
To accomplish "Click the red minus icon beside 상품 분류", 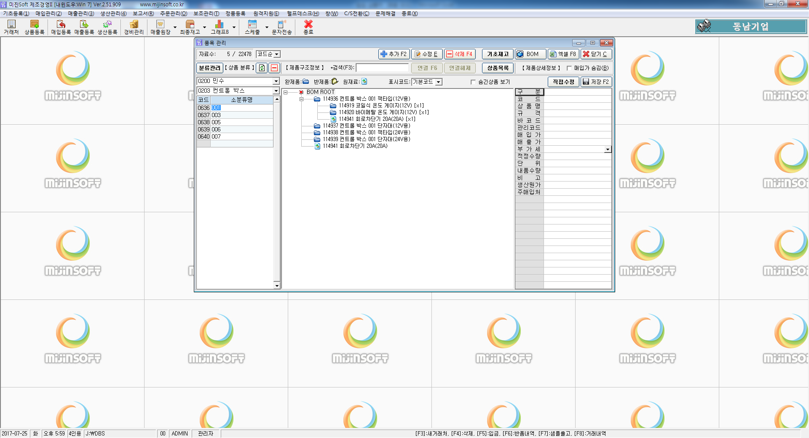I will coord(274,68).
